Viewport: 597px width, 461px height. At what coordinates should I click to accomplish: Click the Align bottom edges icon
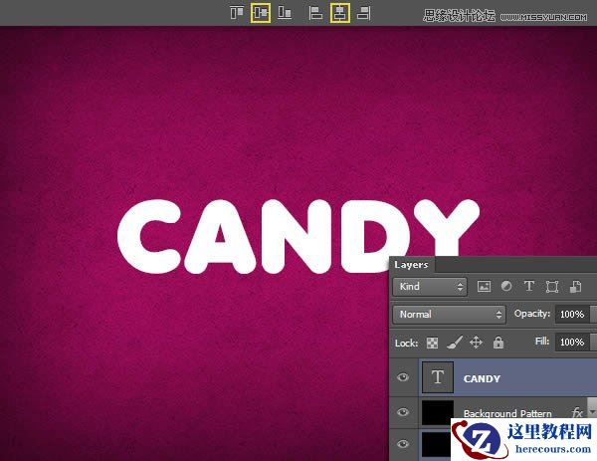(x=285, y=13)
